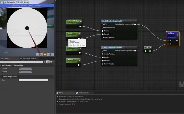This screenshot has height=114, width=184.
Task: Click Density pin on lower RadialGradientExponential
Action: pyautogui.click(x=103, y=61)
